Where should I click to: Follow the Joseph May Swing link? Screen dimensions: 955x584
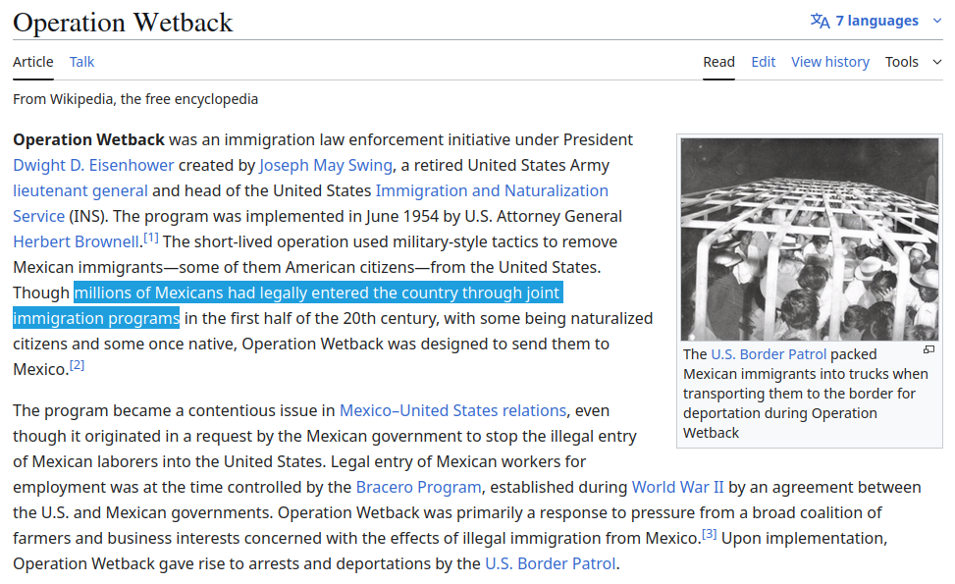pyautogui.click(x=326, y=165)
